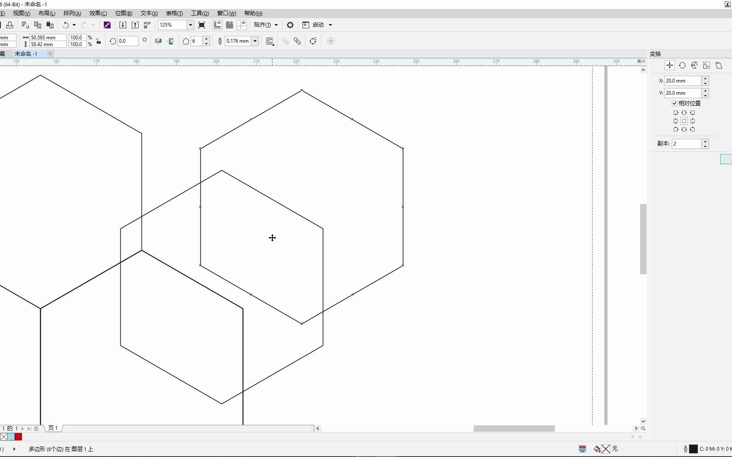
Task: Click the red swatch in document palette
Action: pyautogui.click(x=18, y=437)
